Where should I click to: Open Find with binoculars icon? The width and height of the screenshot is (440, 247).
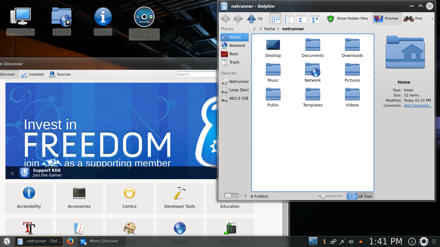click(413, 19)
